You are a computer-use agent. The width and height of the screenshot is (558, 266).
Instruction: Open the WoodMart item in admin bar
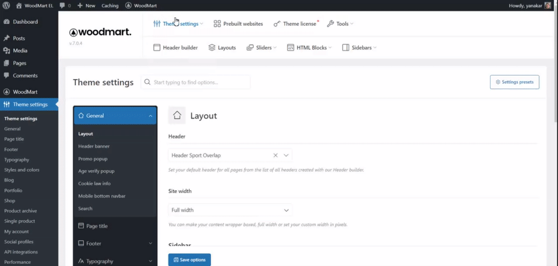click(141, 6)
